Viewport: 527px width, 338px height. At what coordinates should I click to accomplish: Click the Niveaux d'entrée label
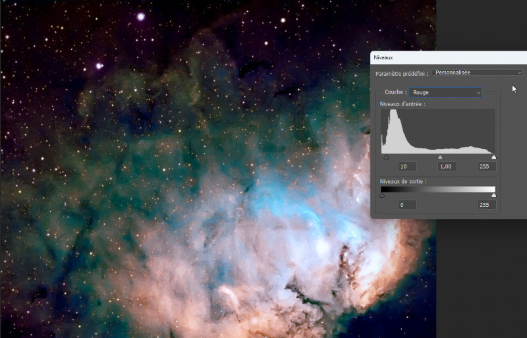click(402, 104)
